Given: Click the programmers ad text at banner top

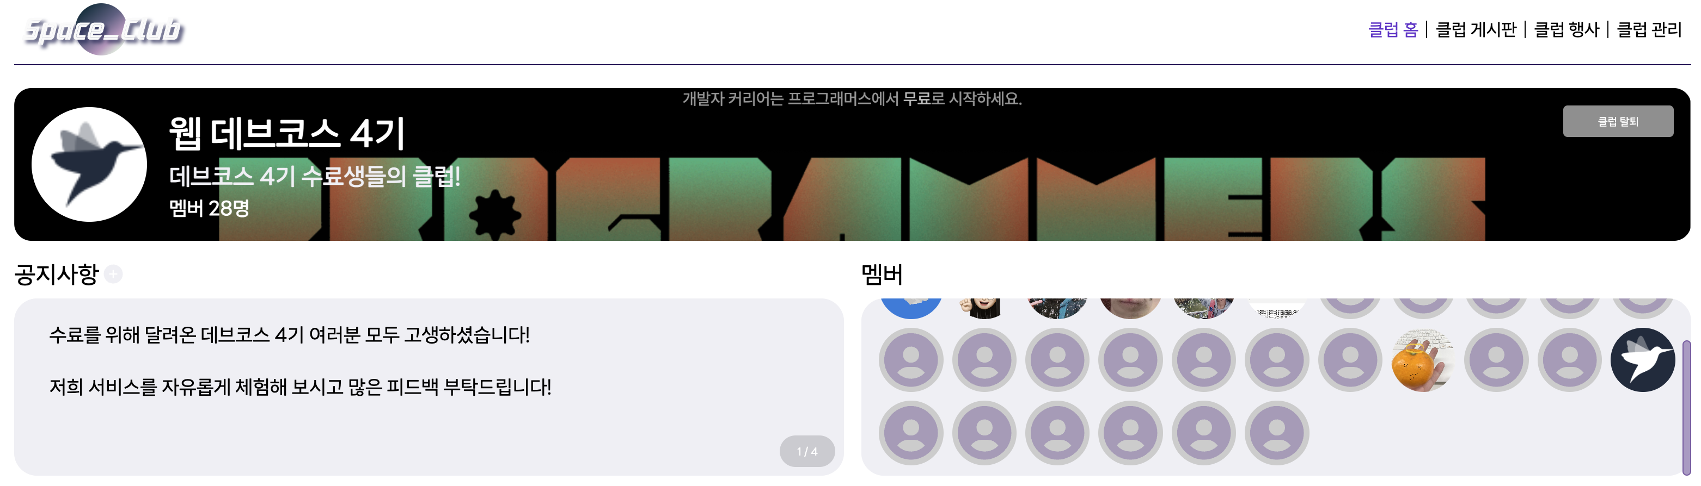Looking at the screenshot, I should pos(852,99).
